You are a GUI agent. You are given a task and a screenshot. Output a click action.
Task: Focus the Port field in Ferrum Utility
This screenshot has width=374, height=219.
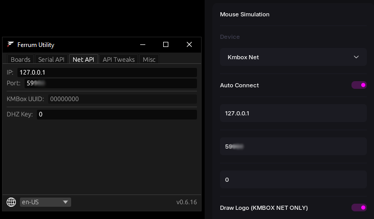click(111, 83)
